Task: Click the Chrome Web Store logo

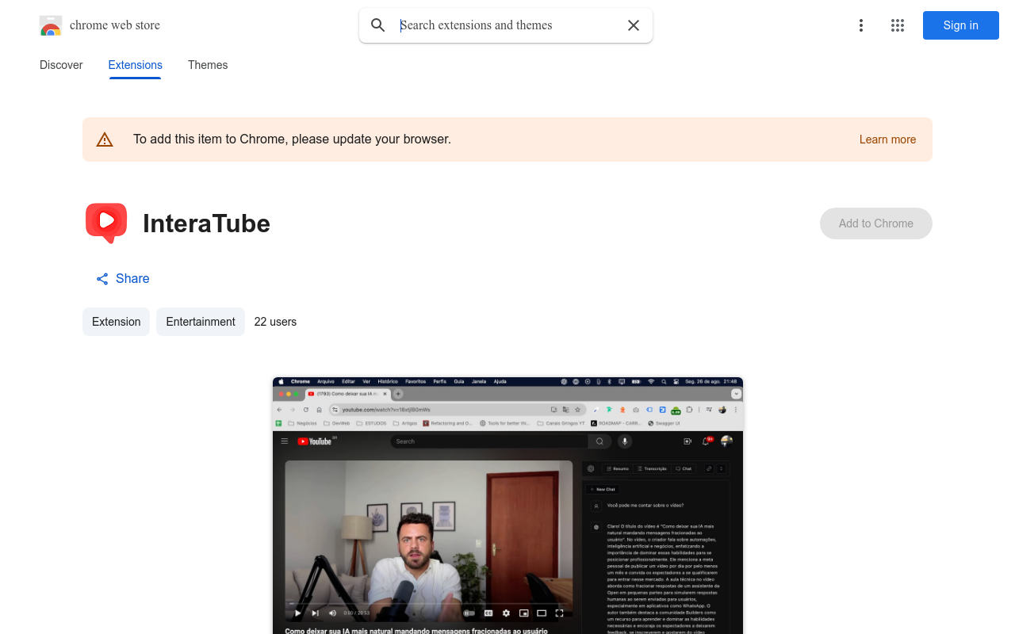Action: tap(51, 25)
